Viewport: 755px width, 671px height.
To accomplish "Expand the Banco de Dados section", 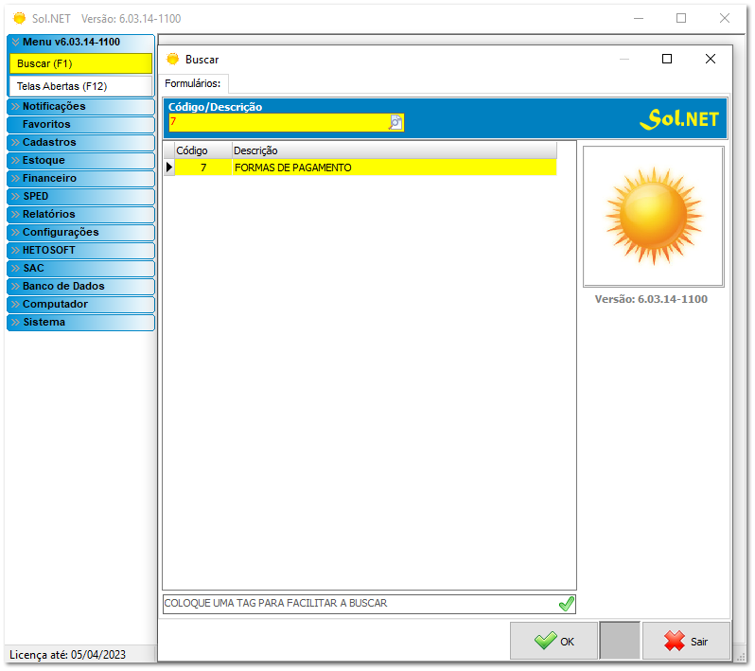I will click(x=81, y=286).
